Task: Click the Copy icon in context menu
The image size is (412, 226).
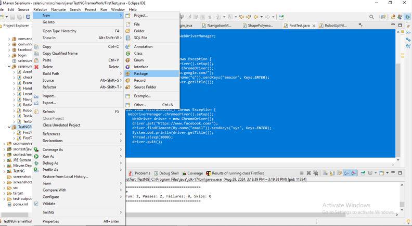Action: [x=36, y=46]
